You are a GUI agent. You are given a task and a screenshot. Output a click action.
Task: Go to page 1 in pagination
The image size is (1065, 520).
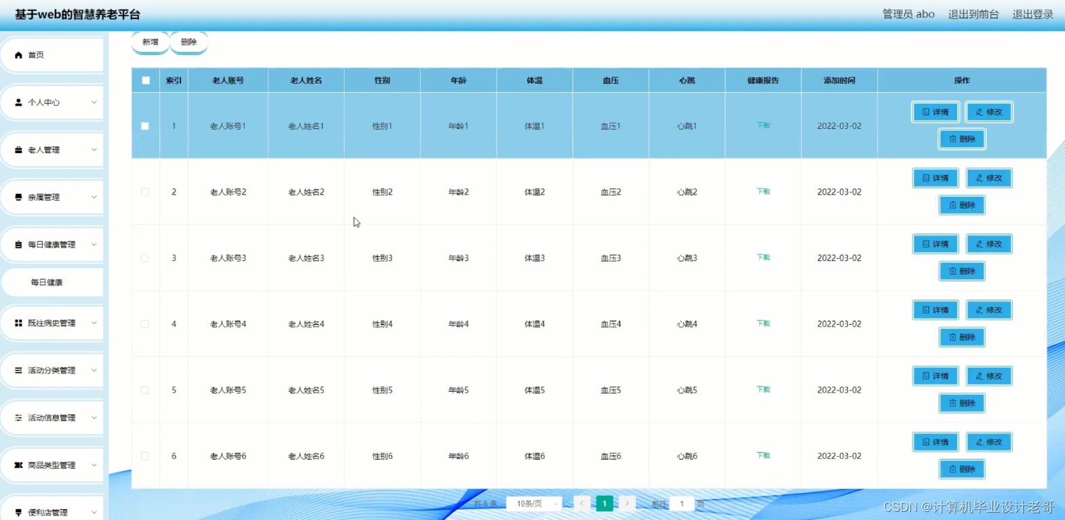[x=604, y=503]
